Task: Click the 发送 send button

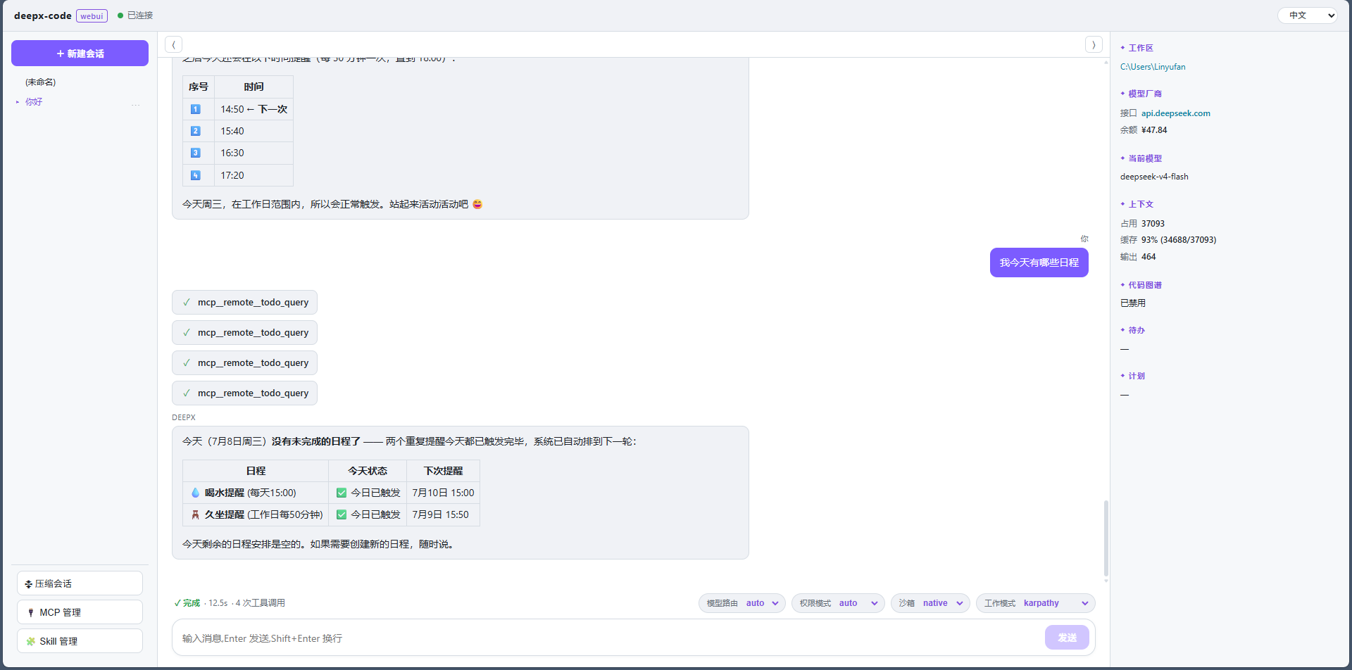Action: pos(1067,638)
